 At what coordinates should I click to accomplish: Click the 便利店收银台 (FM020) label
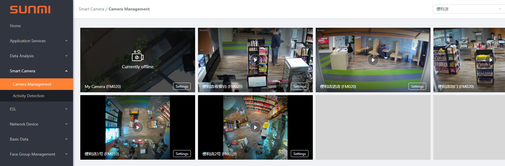pyautogui.click(x=222, y=86)
